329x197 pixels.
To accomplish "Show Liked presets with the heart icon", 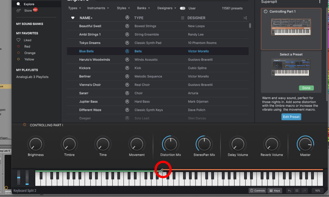I will click(18, 40).
